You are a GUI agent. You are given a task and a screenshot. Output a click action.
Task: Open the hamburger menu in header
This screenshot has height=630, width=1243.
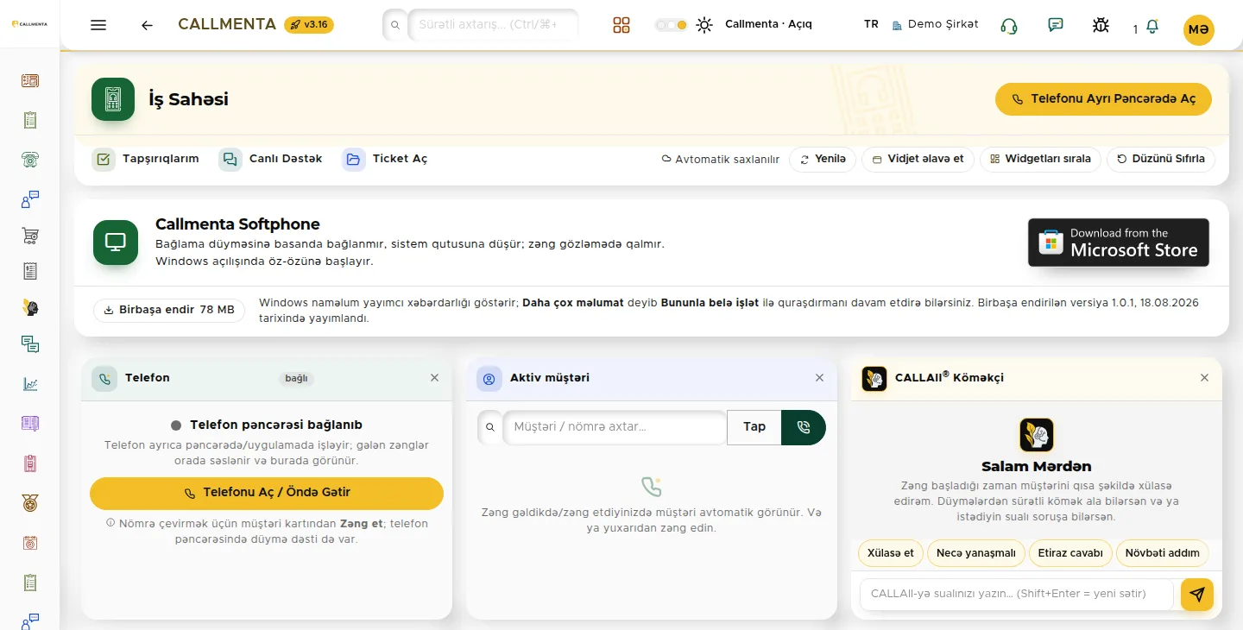pos(98,25)
